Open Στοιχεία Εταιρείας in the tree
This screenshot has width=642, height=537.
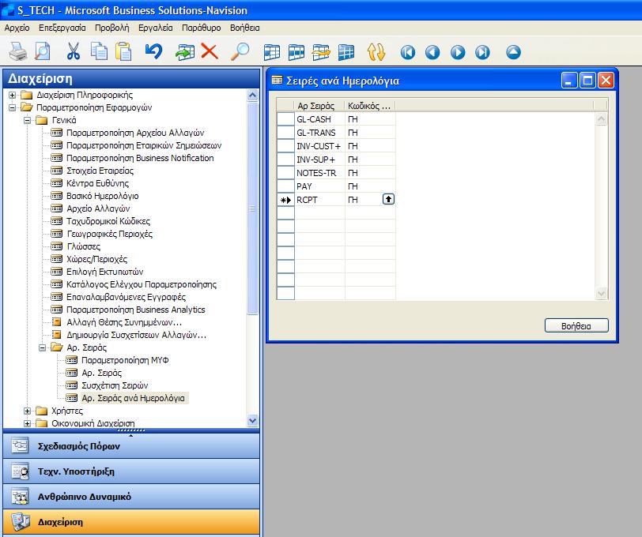pos(100,171)
